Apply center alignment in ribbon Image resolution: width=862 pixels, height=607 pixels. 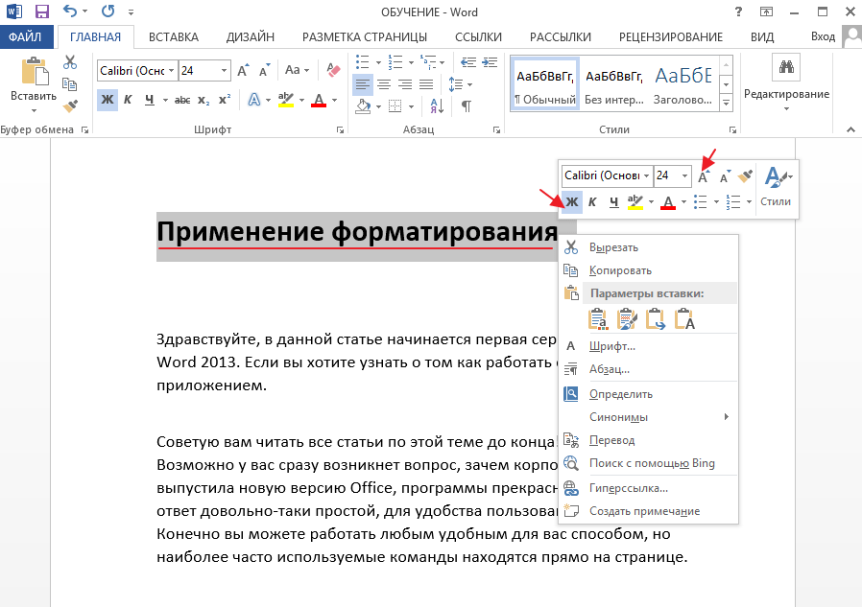coord(384,84)
